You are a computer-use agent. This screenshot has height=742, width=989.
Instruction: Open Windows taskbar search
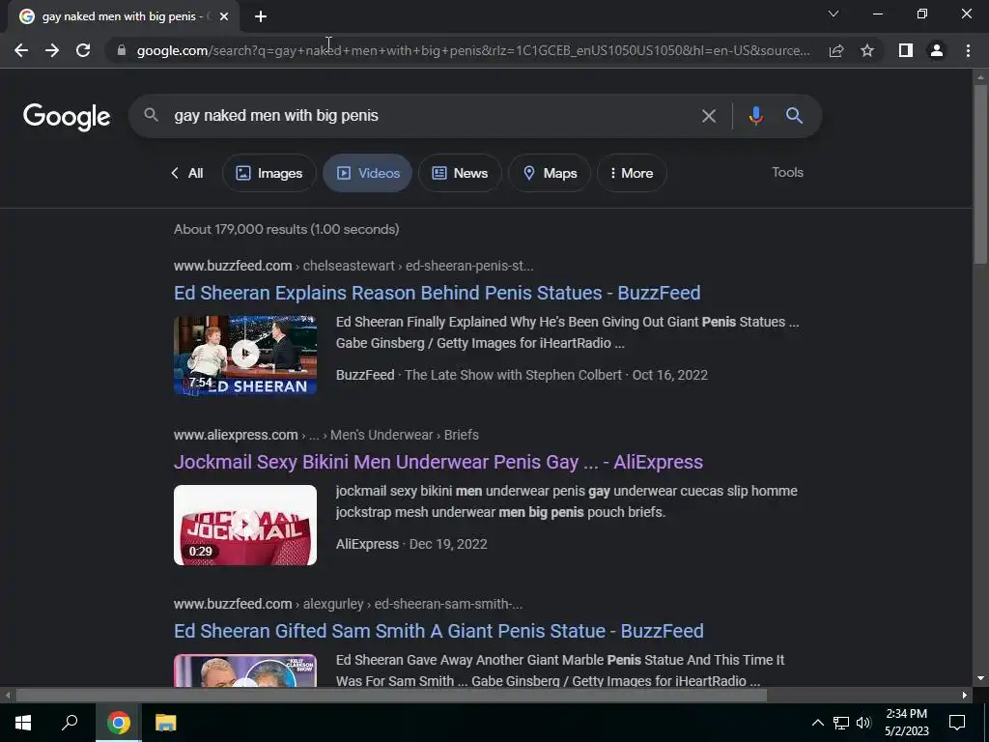70,723
